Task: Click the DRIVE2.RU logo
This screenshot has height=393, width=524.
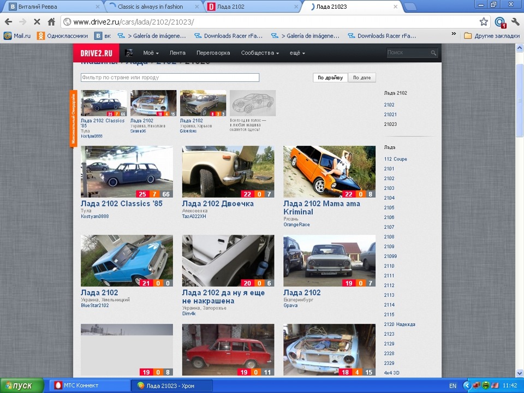Action: click(96, 53)
